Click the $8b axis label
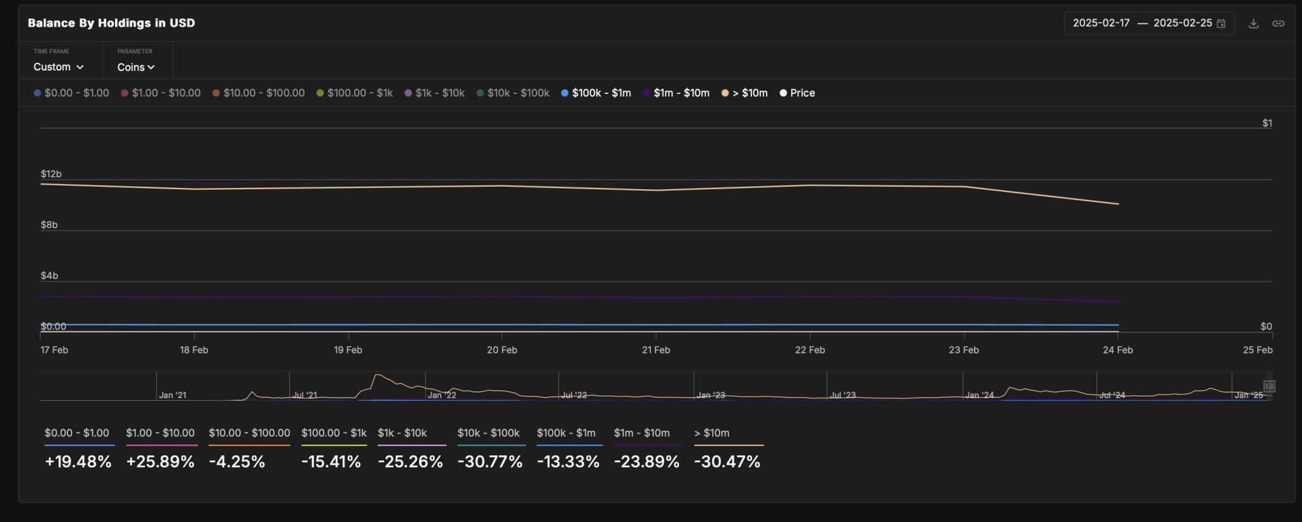 coord(49,225)
